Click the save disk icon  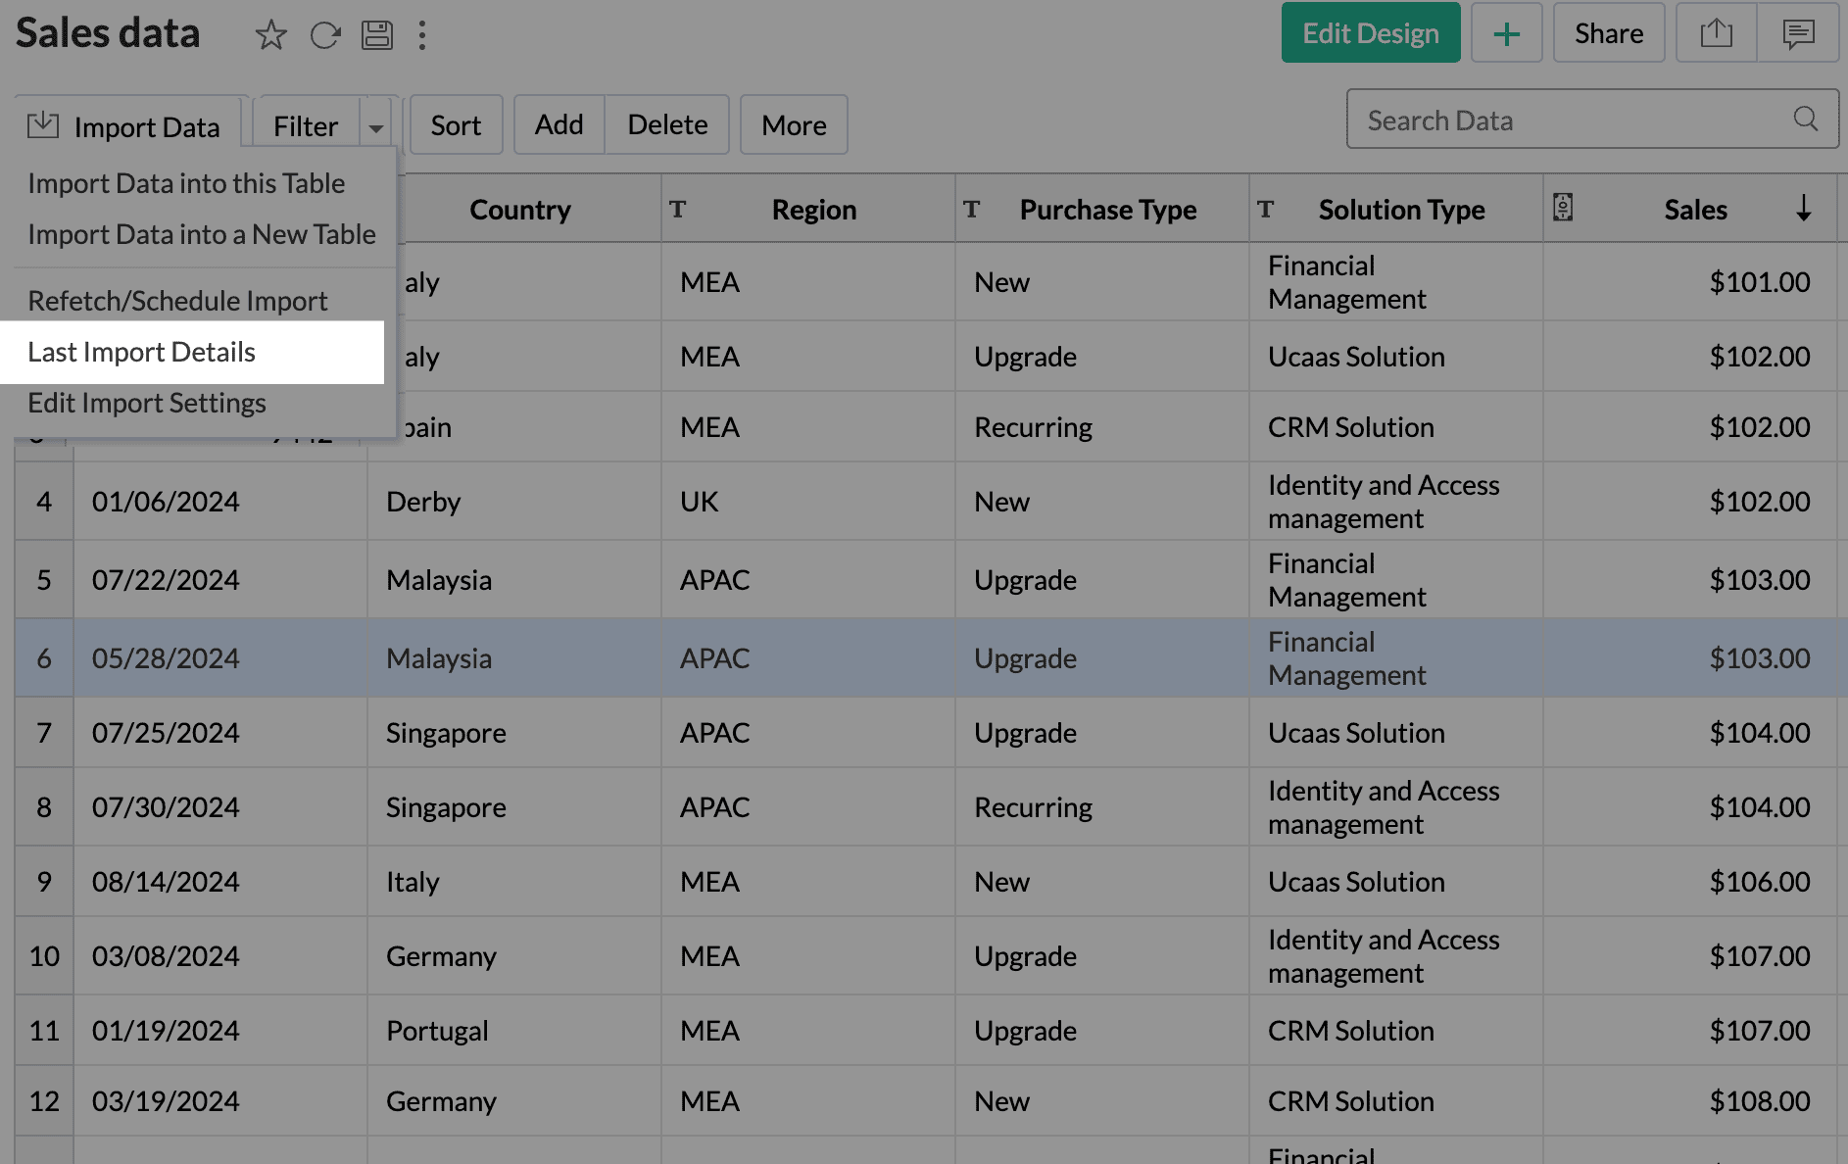point(377,35)
